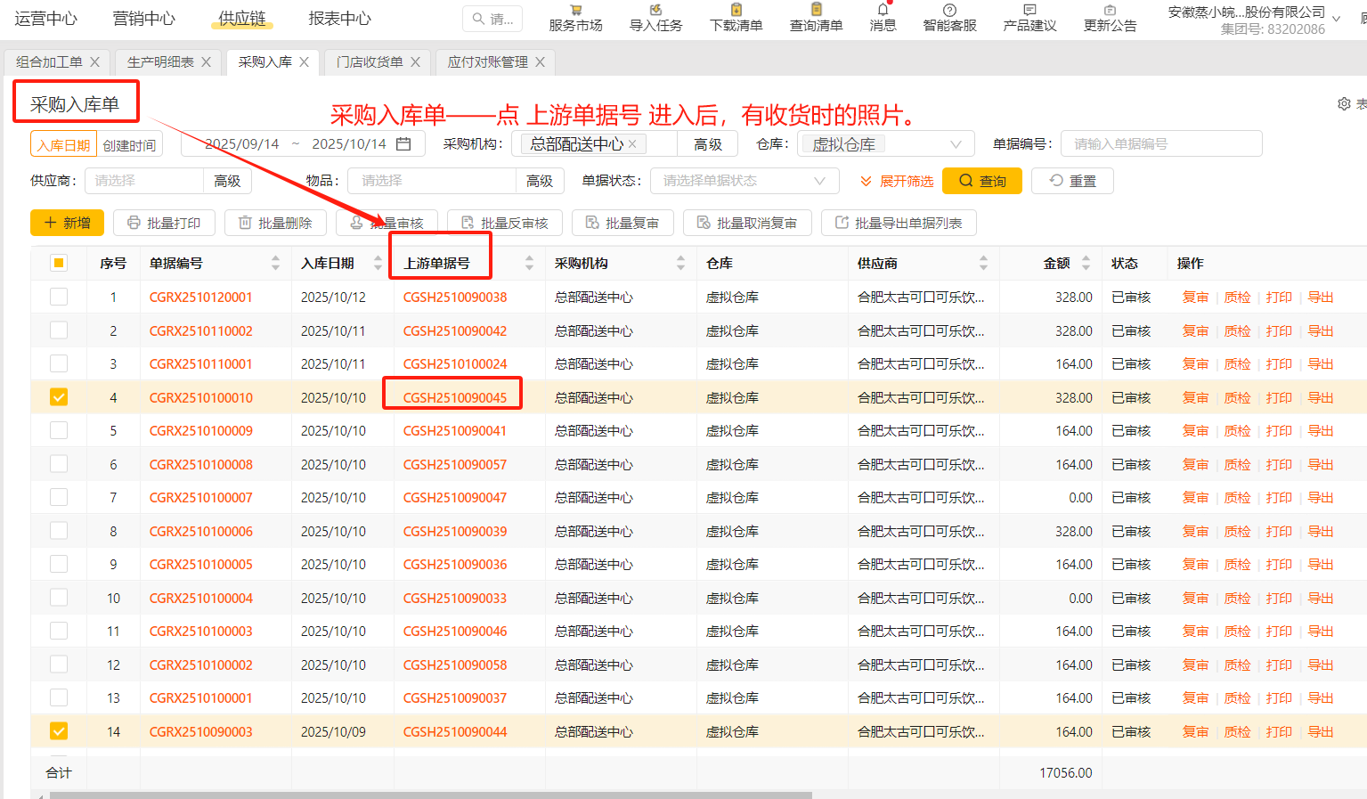Open the 服务市场 marketplace icon
Viewport: 1367px width, 799px height.
point(575,18)
